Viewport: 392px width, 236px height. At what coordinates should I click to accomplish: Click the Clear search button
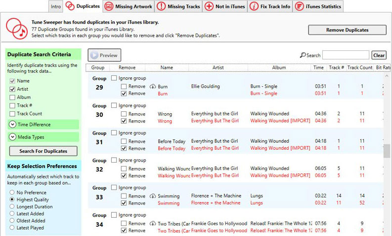(x=379, y=55)
